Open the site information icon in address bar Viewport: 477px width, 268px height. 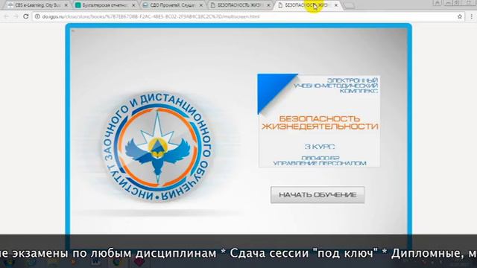[x=37, y=16]
